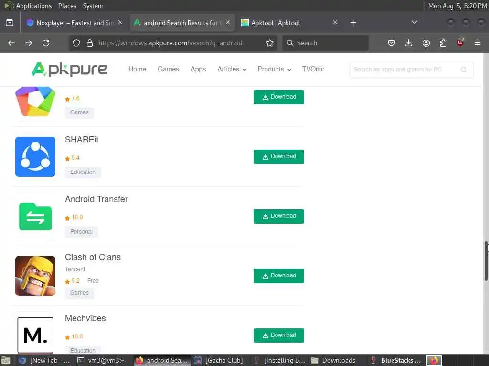Viewport: 489px width, 366px height.
Task: Open the Pocket save icon
Action: click(392, 43)
